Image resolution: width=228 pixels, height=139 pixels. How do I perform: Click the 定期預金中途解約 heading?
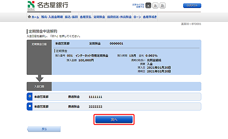click(x=43, y=31)
